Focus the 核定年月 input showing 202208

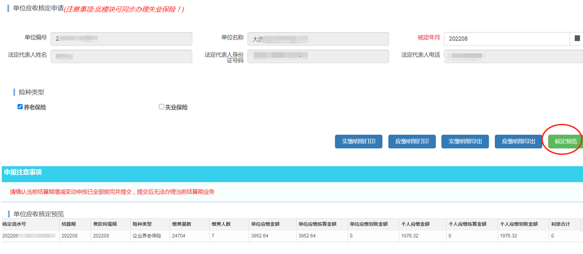tap(506, 38)
